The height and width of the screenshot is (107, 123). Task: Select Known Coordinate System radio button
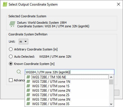coord(11,64)
